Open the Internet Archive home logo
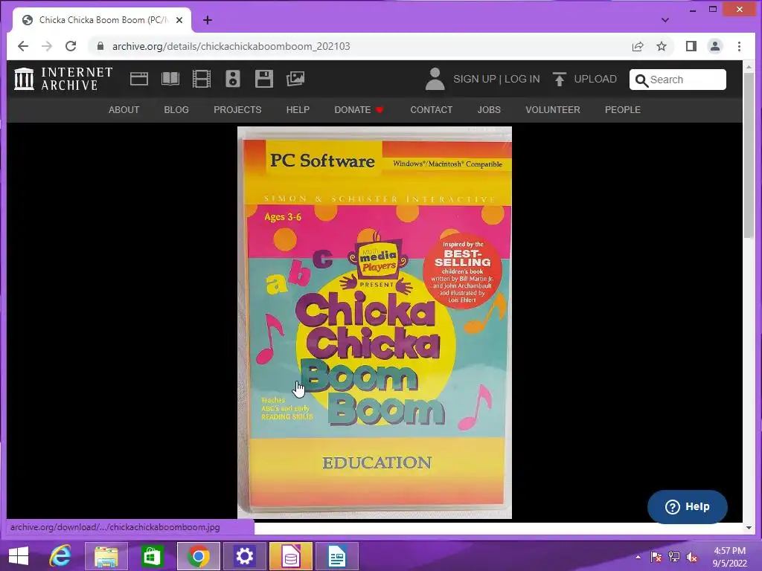This screenshot has width=762, height=571. [63, 79]
